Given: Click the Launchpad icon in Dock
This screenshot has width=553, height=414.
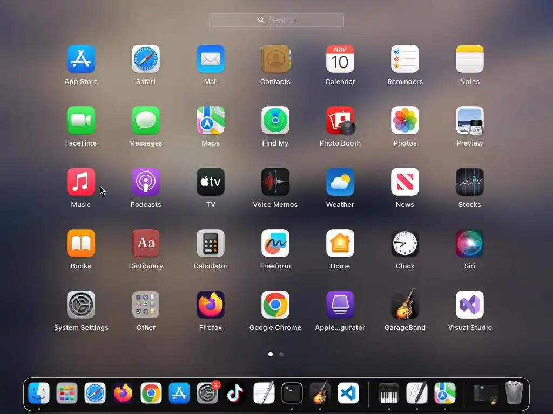Looking at the screenshot, I should coord(67,393).
